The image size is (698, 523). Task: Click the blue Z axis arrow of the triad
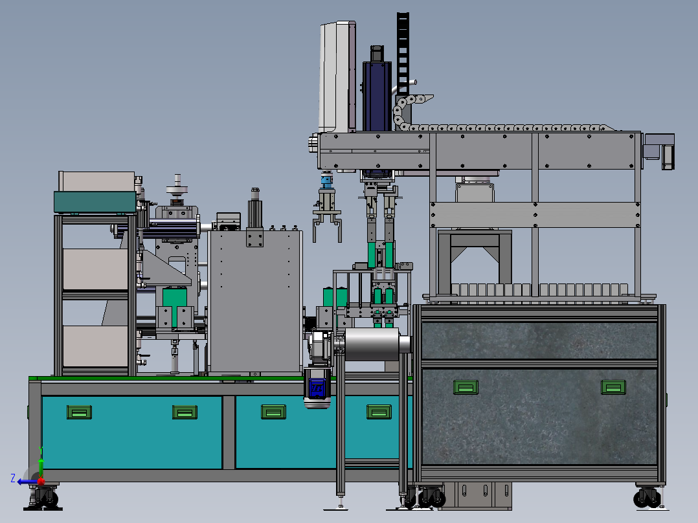[27, 482]
